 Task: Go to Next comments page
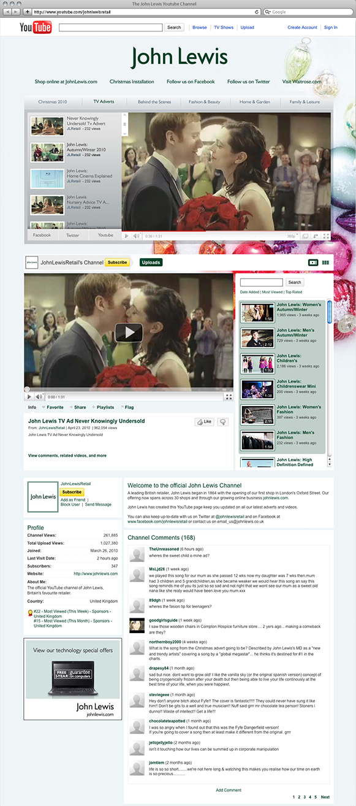[325, 797]
